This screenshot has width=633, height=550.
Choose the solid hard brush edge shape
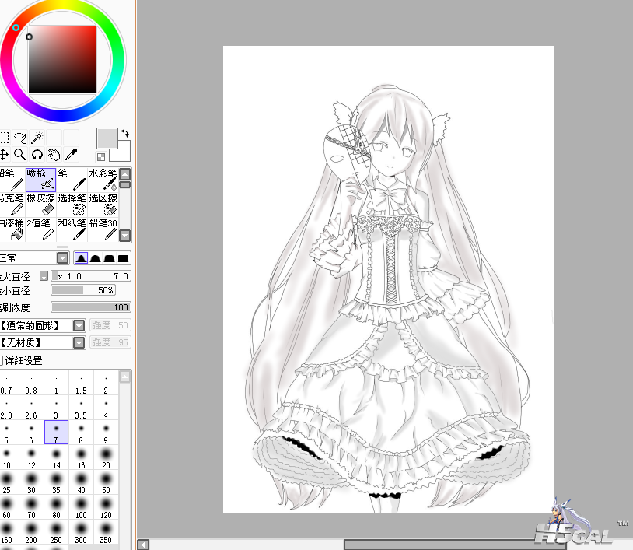pyautogui.click(x=123, y=258)
